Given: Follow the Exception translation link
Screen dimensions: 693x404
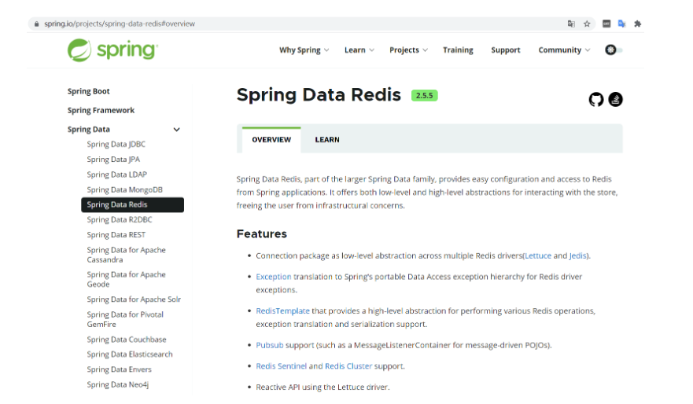Looking at the screenshot, I should 274,277.
